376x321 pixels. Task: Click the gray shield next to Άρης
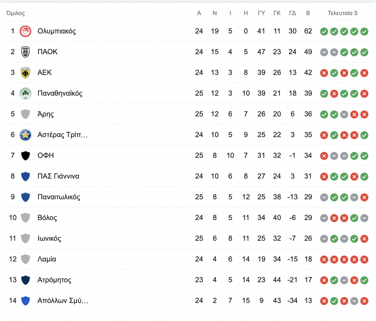coord(25,114)
